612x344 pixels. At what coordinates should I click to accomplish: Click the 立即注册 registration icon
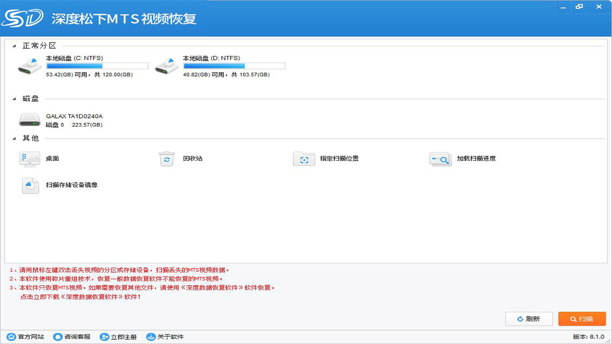(x=104, y=337)
